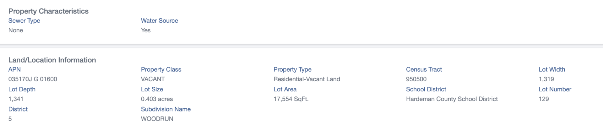Click the Property Characteristics heading
The image size is (603, 130).
[48, 11]
